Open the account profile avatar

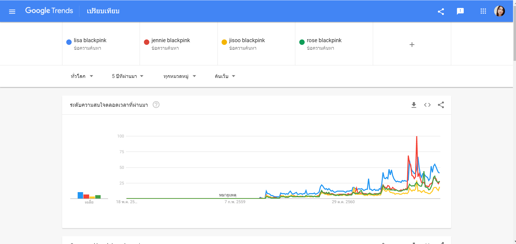coord(500,11)
